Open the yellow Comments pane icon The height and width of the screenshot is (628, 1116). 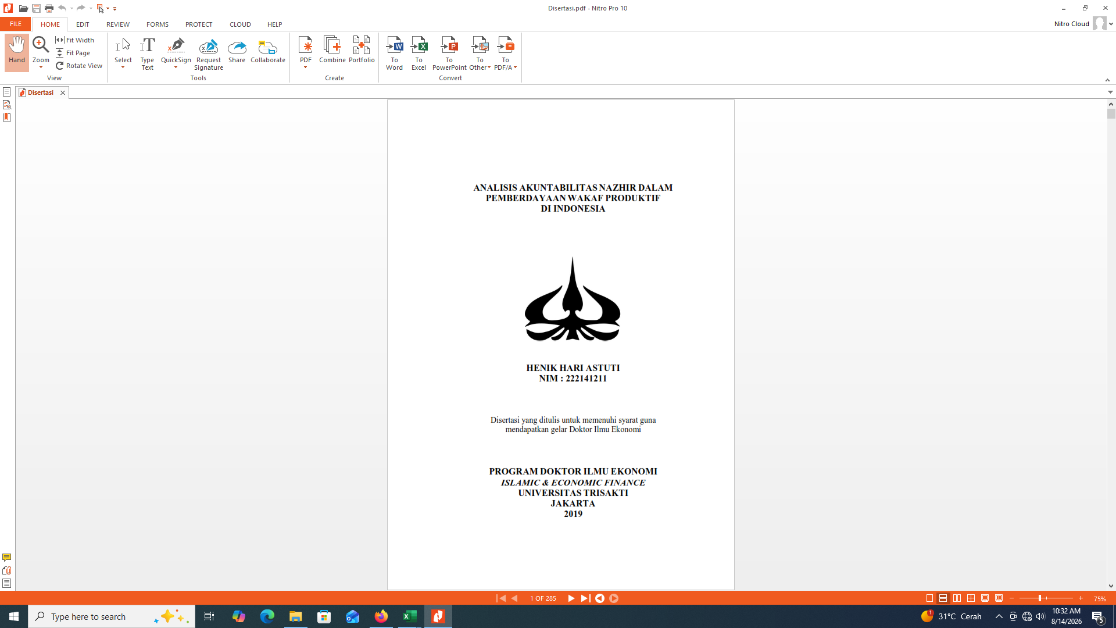(7, 558)
